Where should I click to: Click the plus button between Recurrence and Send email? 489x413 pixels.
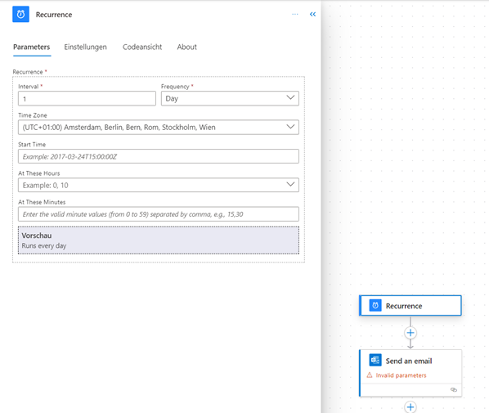[410, 333]
